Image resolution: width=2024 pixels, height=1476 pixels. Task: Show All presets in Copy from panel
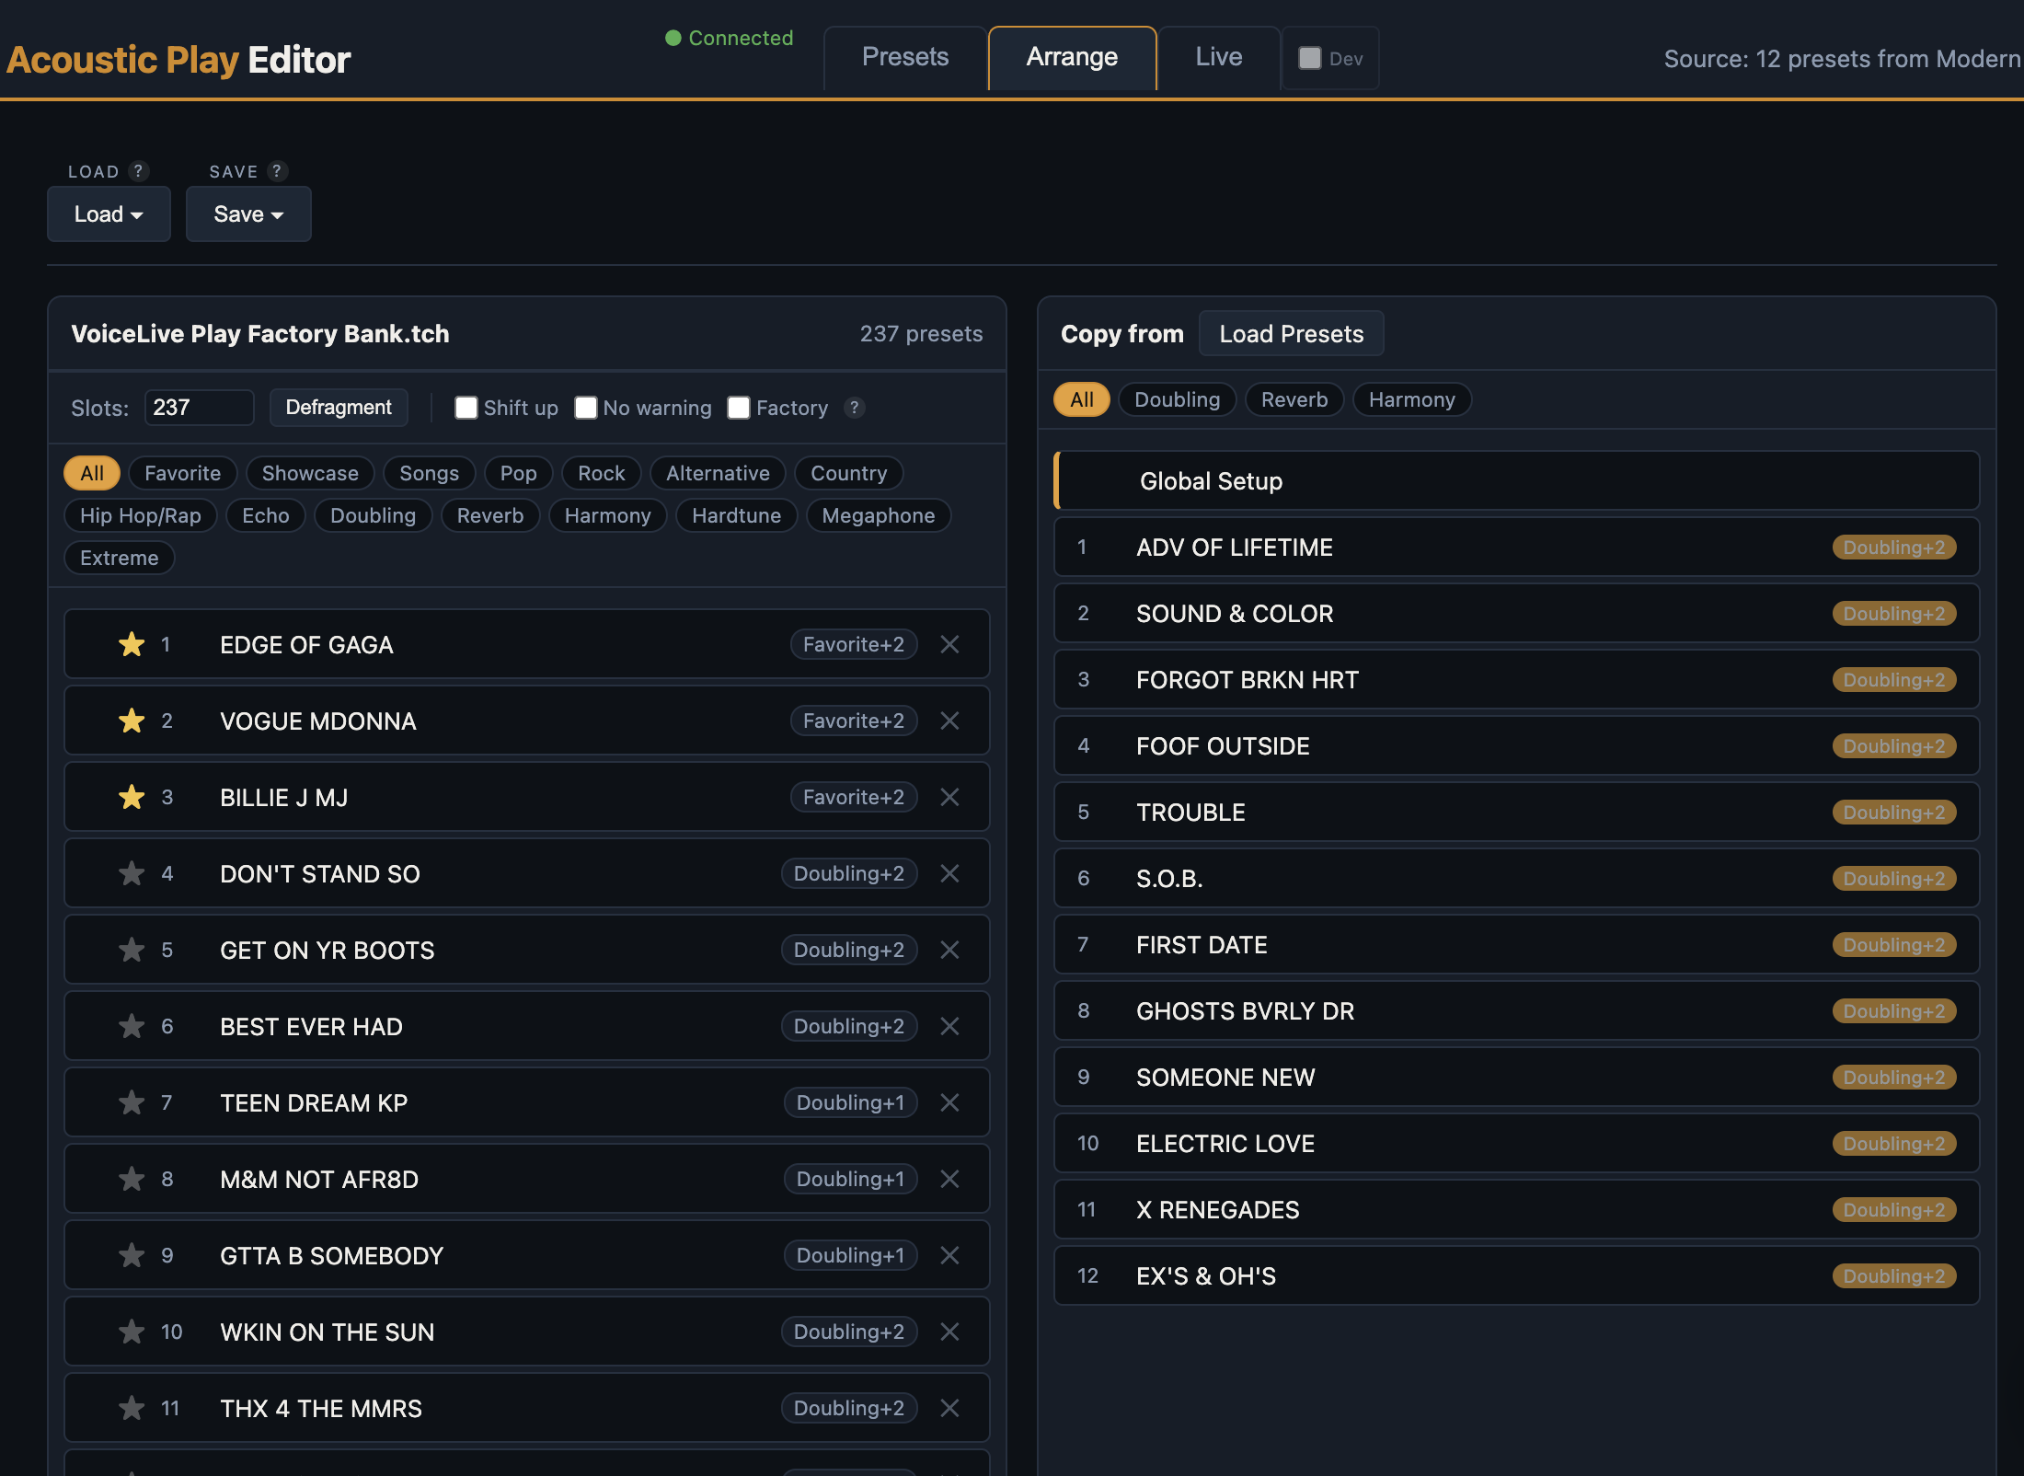1082,399
